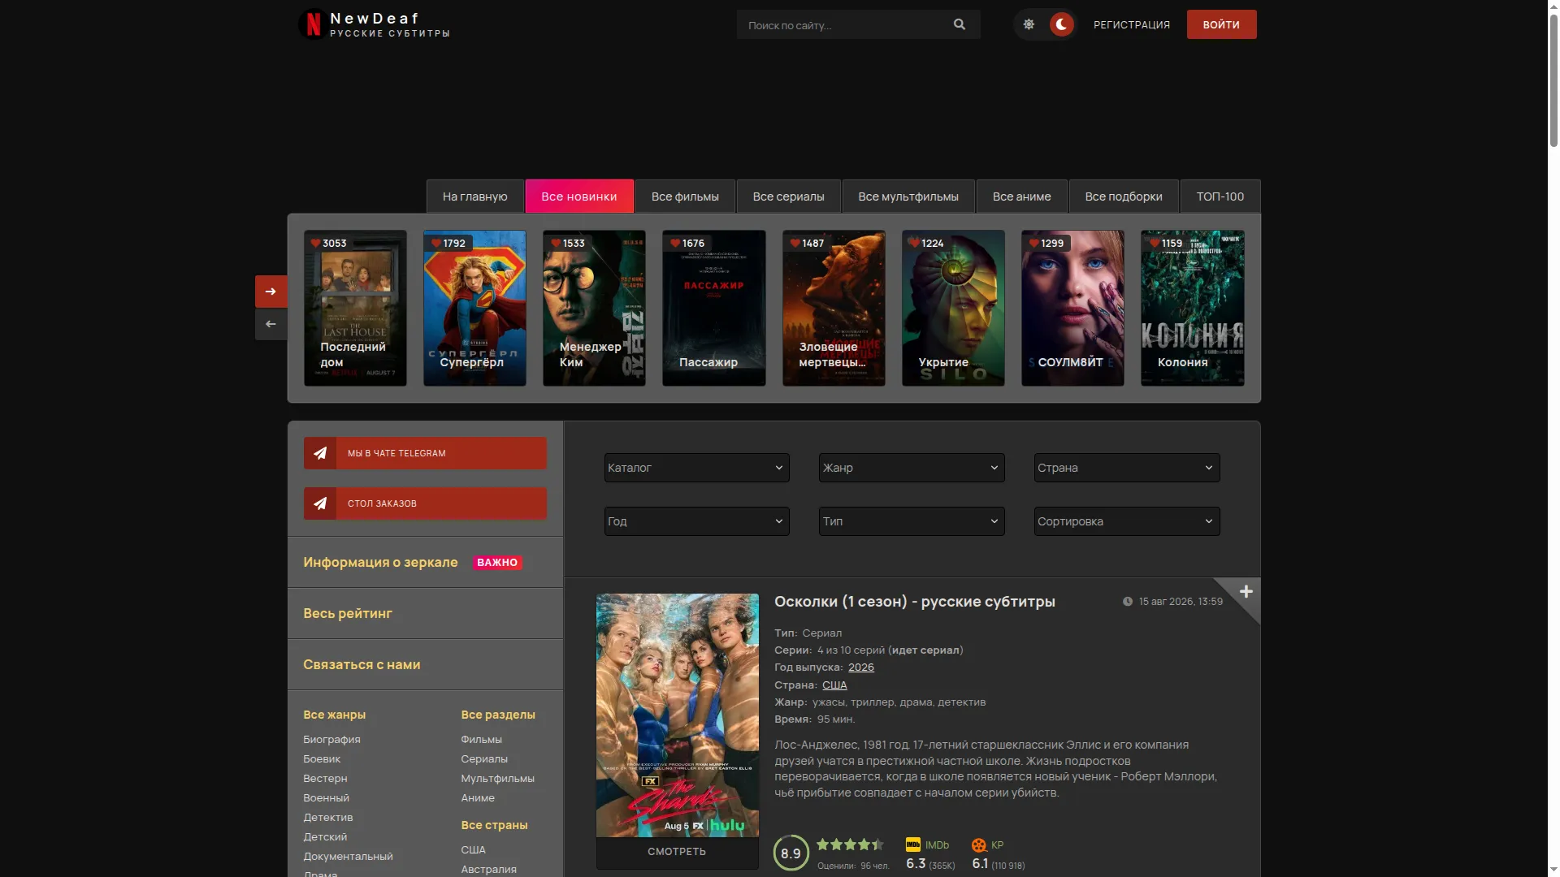This screenshot has width=1560, height=877.
Task: Click the США country link in details
Action: 834,685
